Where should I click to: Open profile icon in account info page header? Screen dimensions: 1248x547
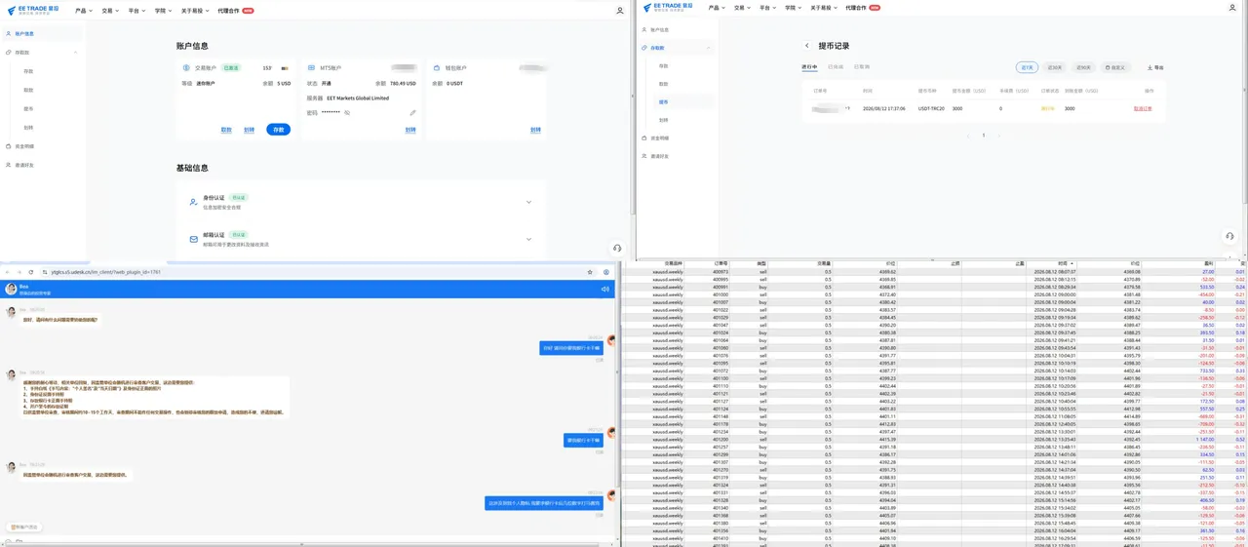(620, 10)
